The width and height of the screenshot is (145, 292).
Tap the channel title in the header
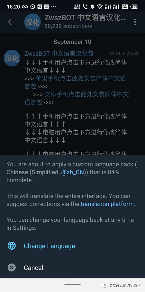pyautogui.click(x=85, y=18)
